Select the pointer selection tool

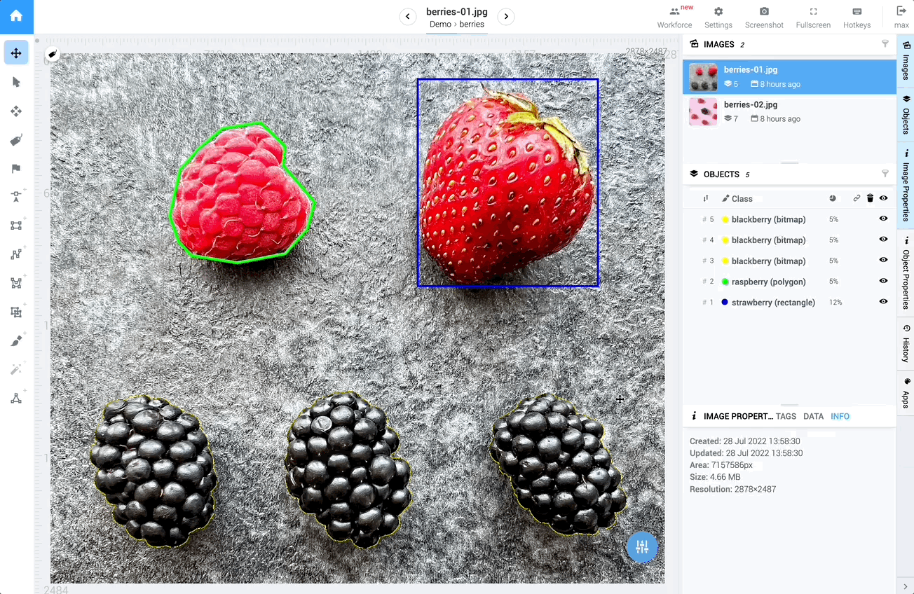point(16,82)
